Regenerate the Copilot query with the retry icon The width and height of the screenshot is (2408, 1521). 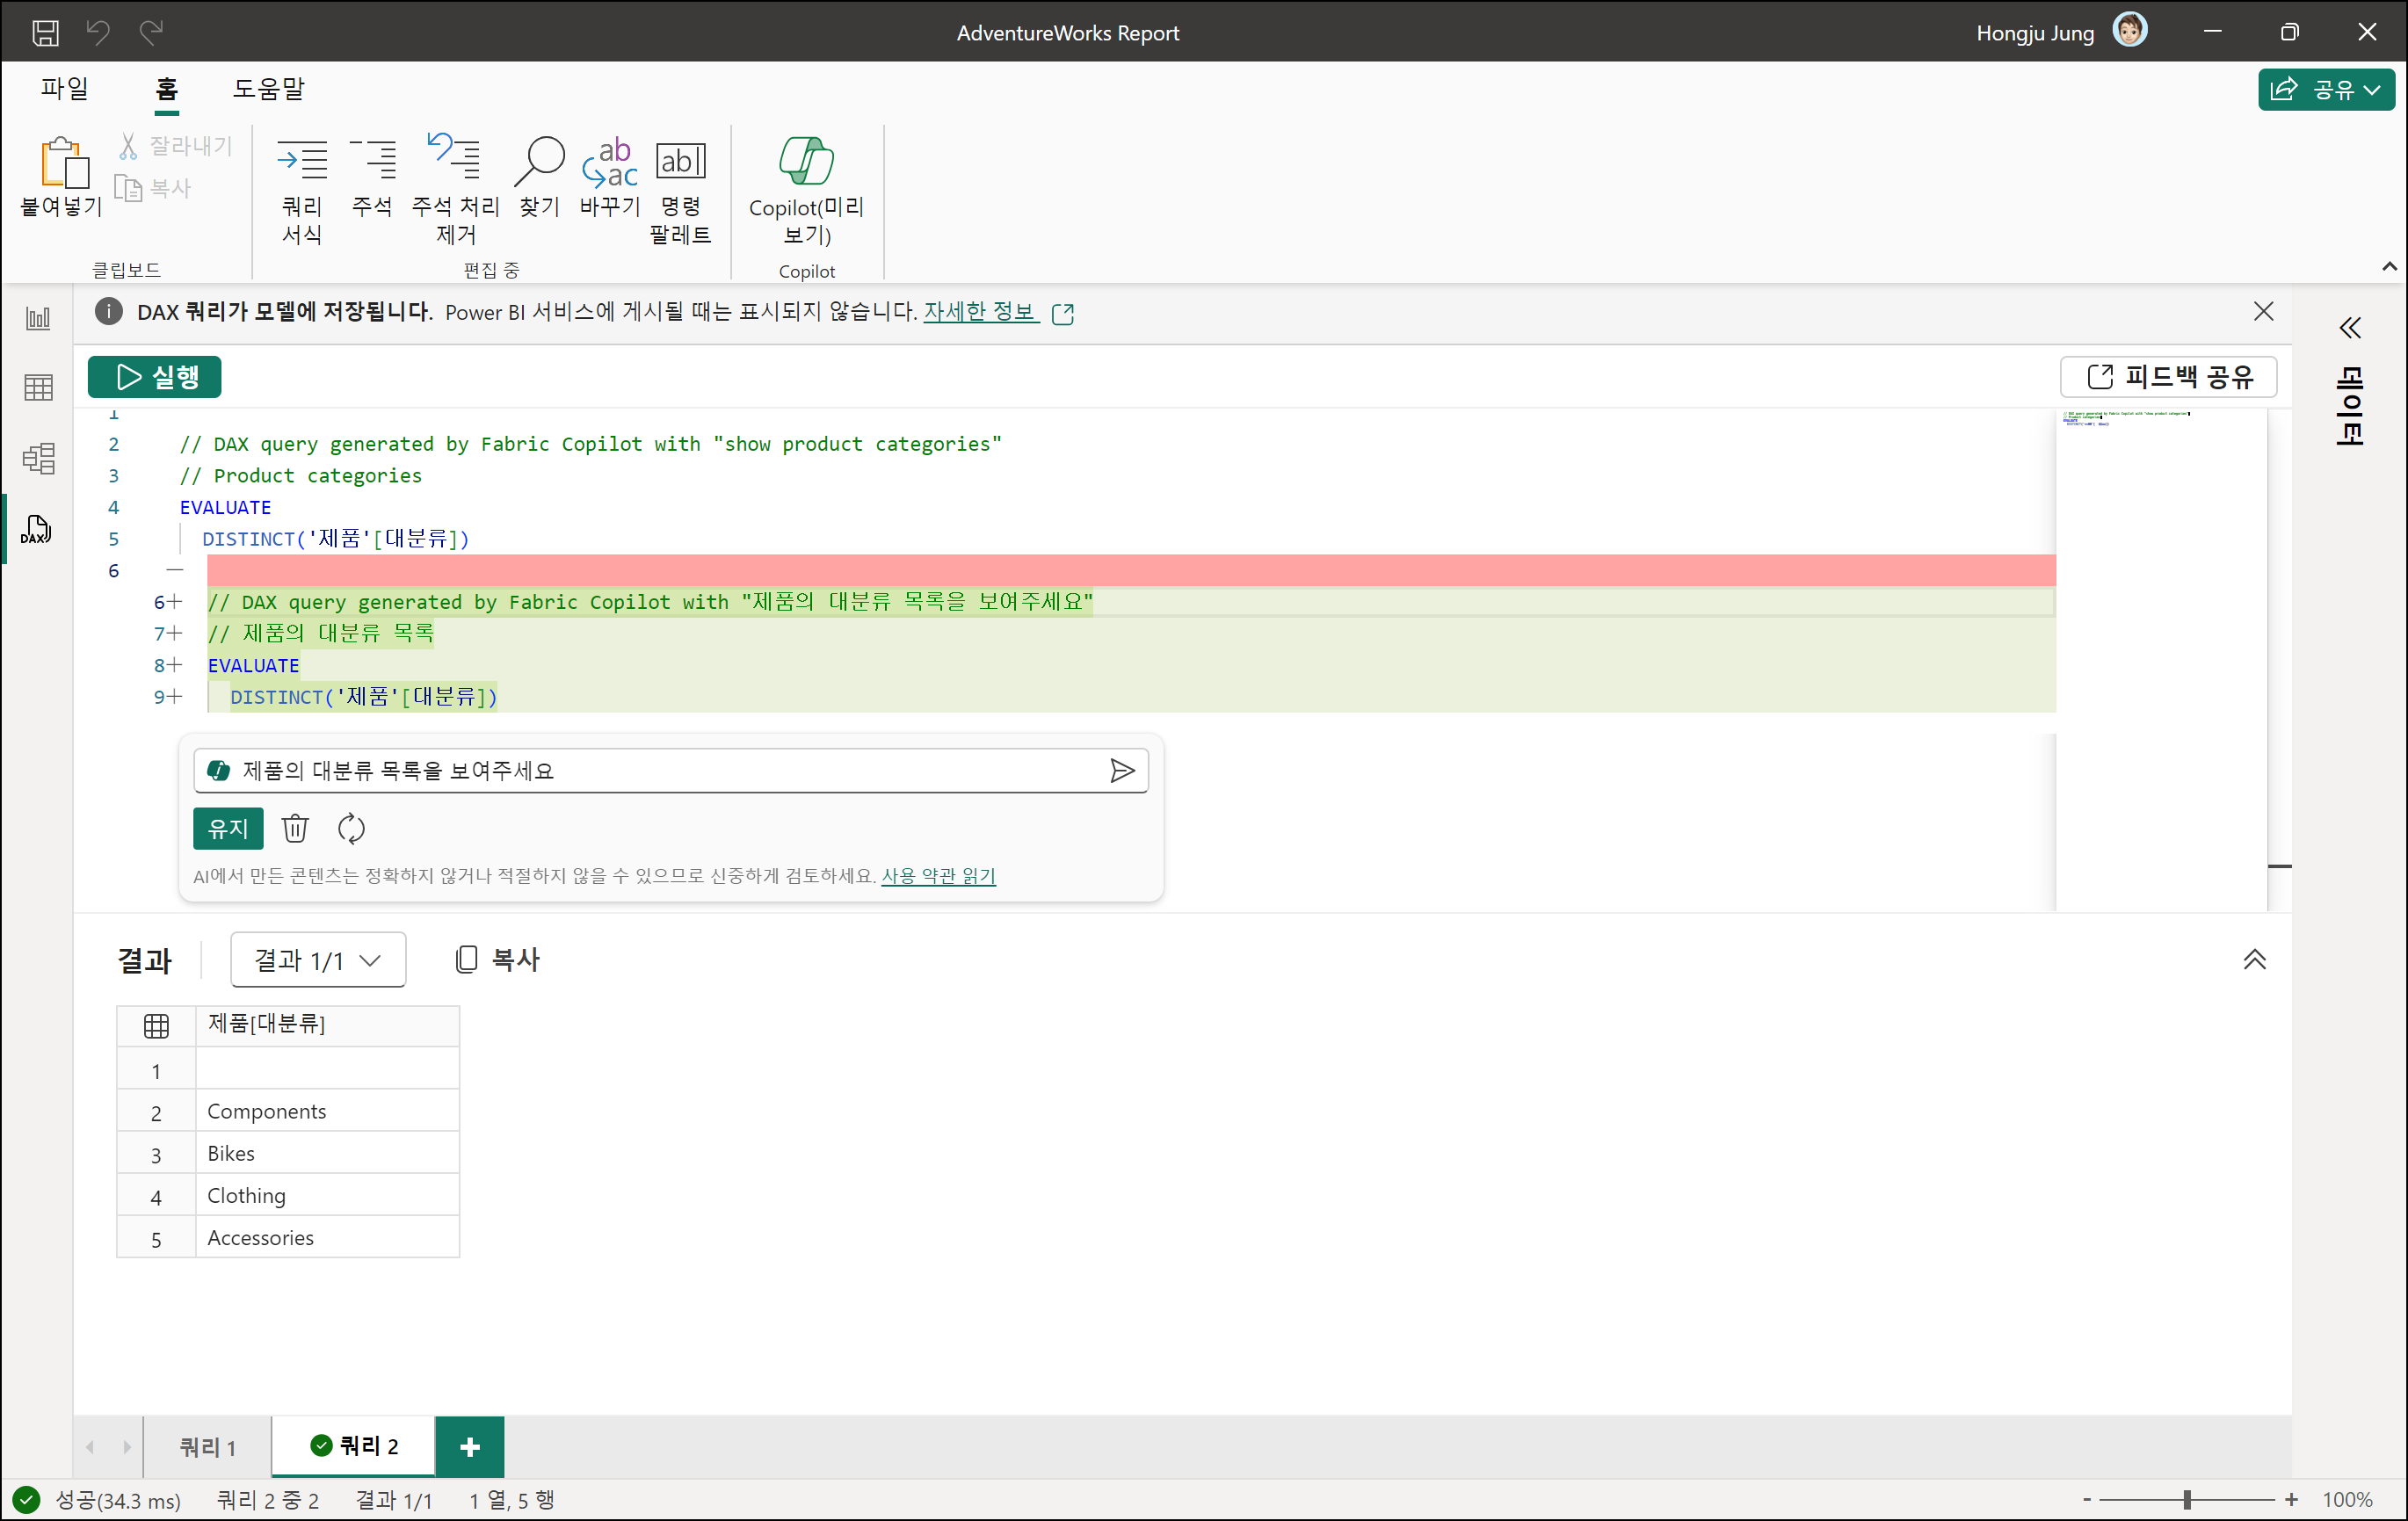[351, 828]
